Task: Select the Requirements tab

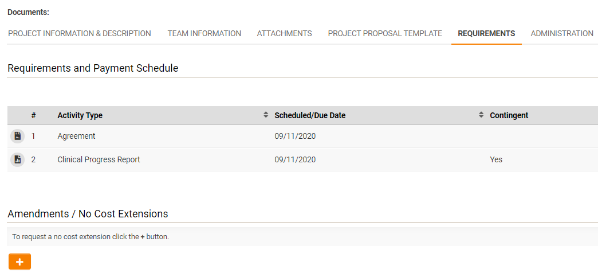Action: 486,33
